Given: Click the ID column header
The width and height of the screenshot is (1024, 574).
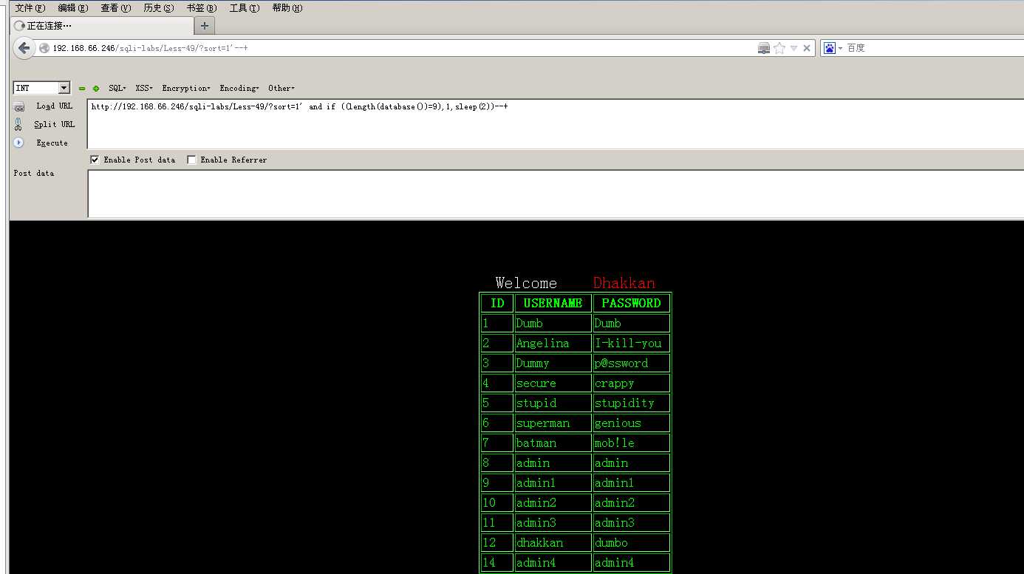Looking at the screenshot, I should coord(497,303).
